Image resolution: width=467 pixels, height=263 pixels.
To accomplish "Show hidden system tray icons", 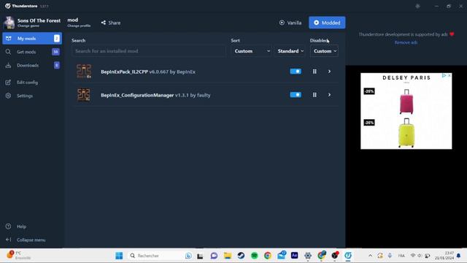I will point(370,256).
